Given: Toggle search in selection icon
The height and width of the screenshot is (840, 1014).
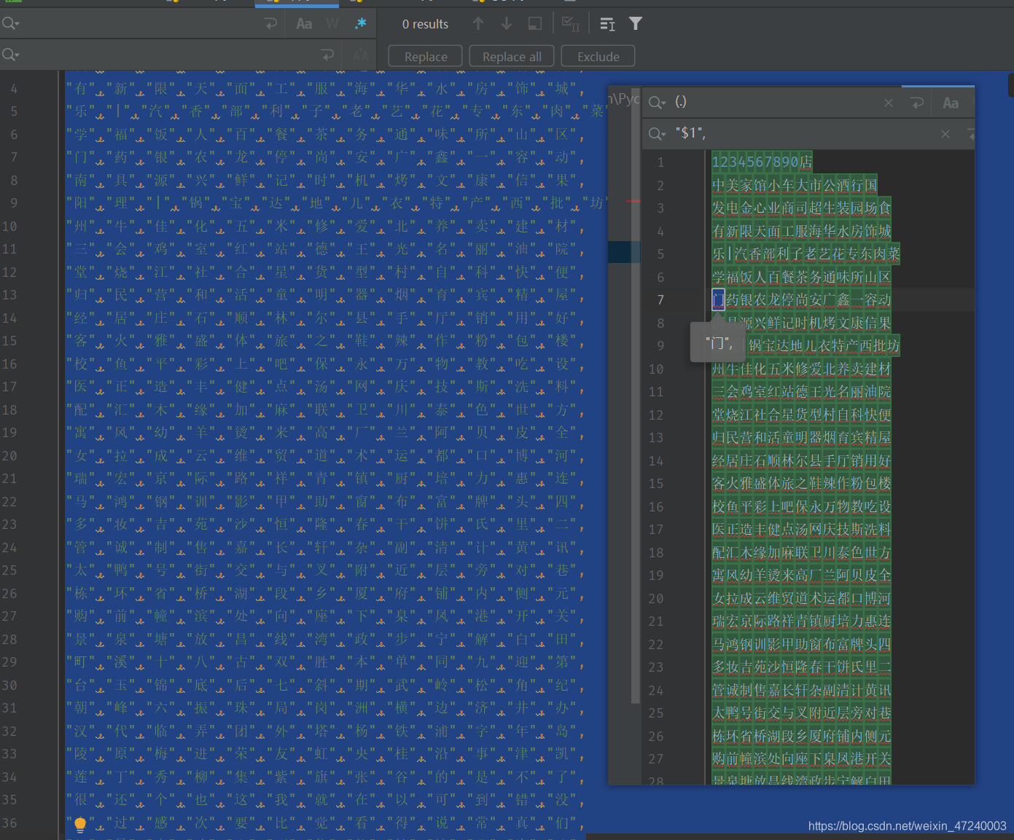Looking at the screenshot, I should tap(535, 24).
